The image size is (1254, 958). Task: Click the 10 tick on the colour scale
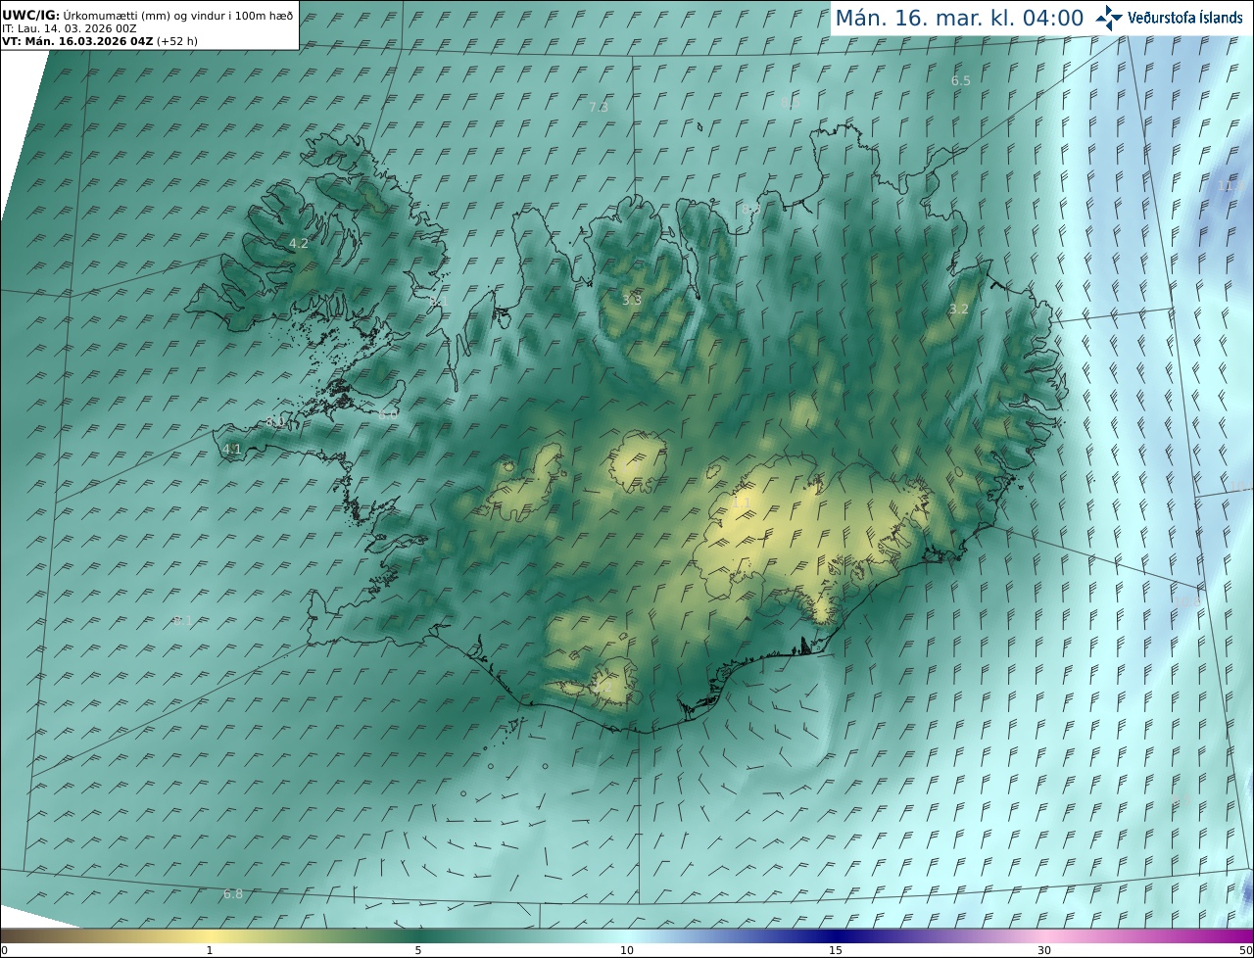[x=627, y=950]
